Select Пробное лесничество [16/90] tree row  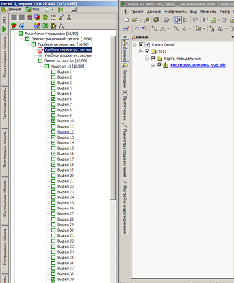pos(63,44)
